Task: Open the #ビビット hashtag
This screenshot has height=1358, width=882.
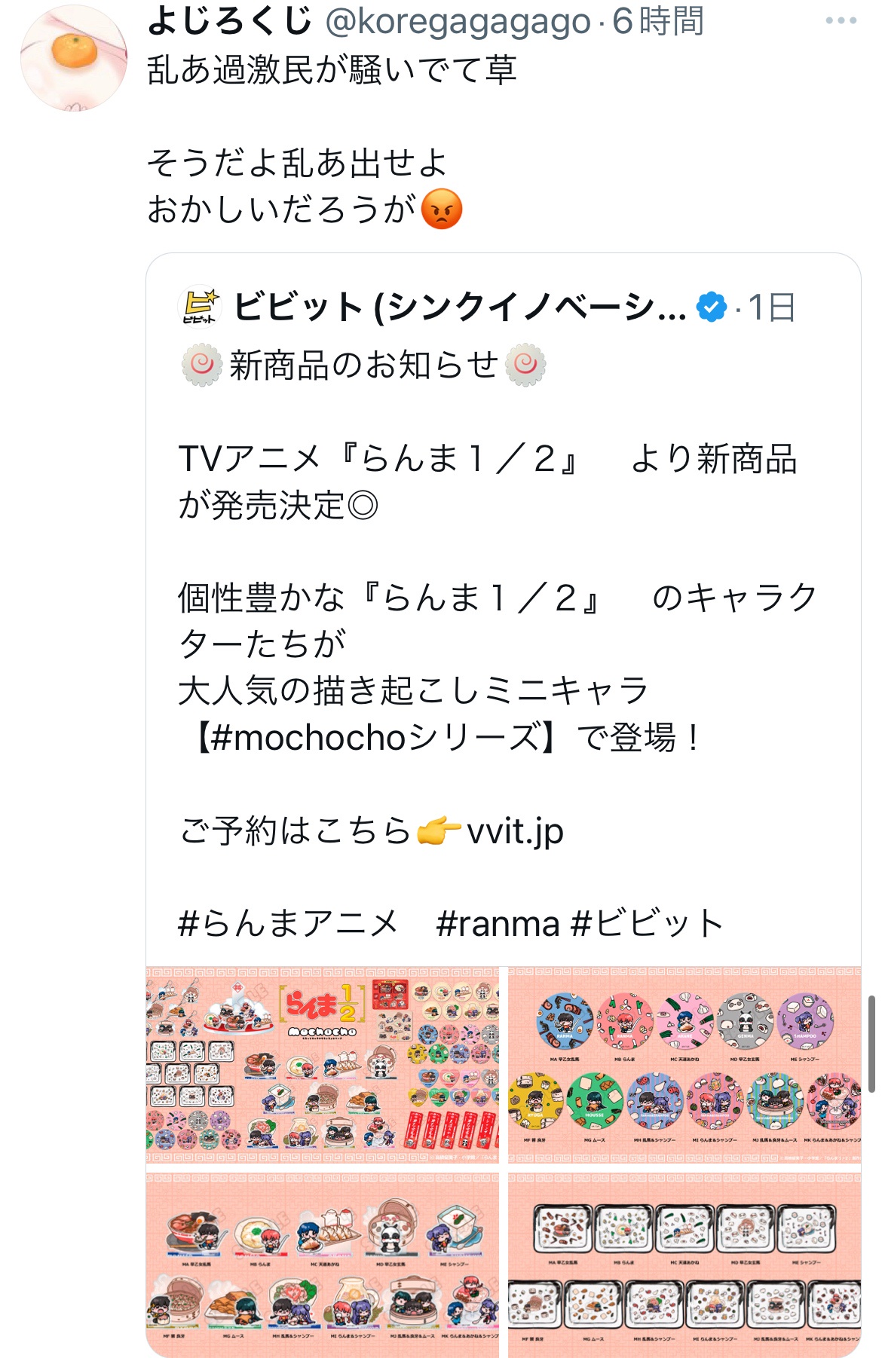Action: 648,924
